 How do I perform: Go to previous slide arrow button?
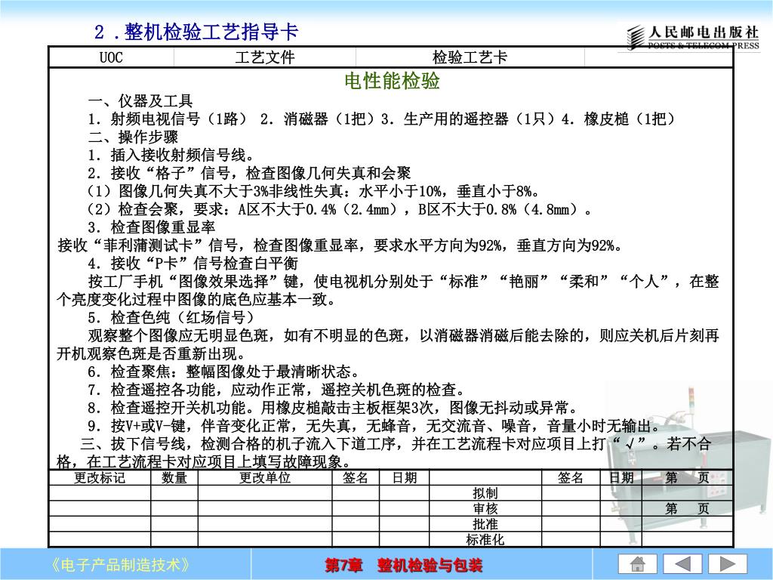pyautogui.click(x=682, y=563)
